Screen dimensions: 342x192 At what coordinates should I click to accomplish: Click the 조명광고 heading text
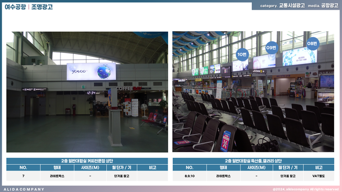click(x=42, y=7)
